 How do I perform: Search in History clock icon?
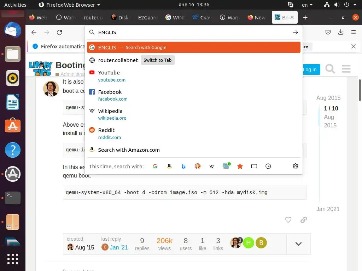[x=268, y=166]
